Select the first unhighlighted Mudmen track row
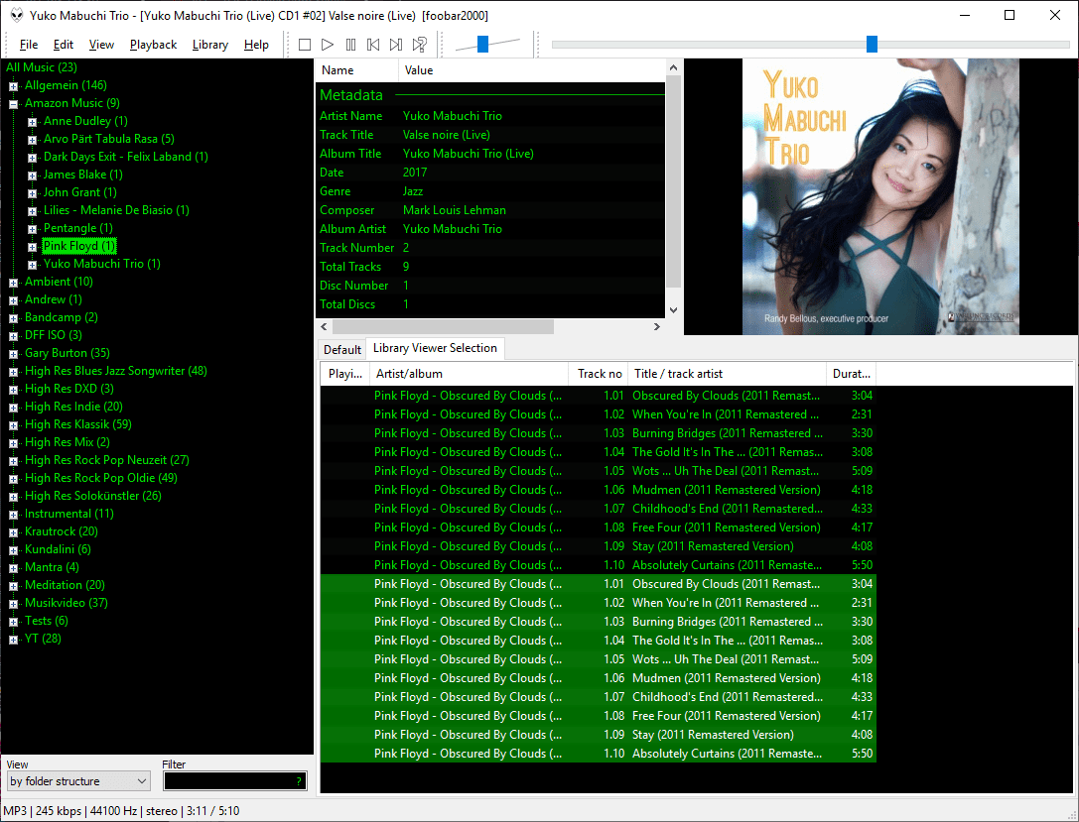1079x822 pixels. coord(598,490)
